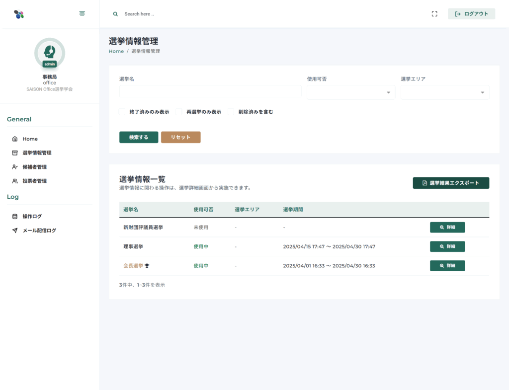Go to 投票者管理 menu item
The width and height of the screenshot is (509, 390).
pos(34,181)
